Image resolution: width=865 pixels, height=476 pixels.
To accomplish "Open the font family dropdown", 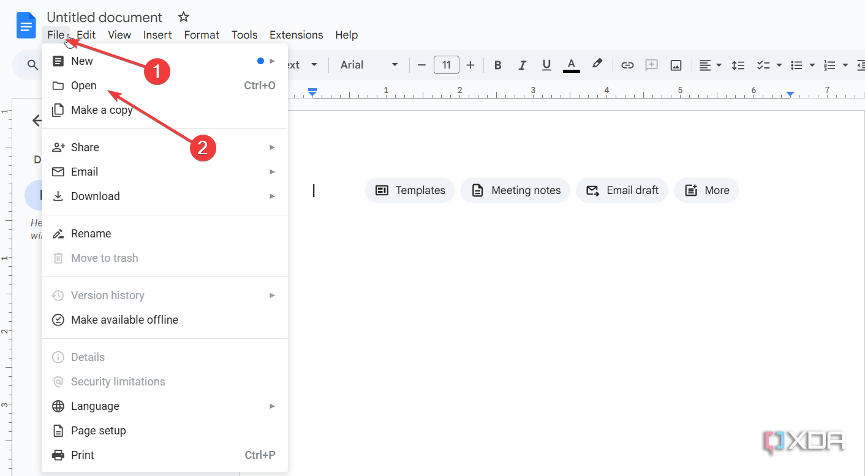I will 368,65.
